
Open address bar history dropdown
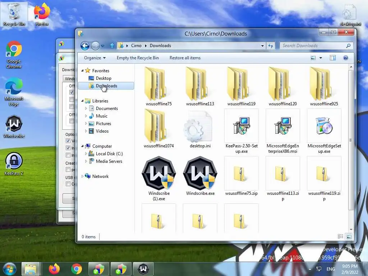click(262, 46)
